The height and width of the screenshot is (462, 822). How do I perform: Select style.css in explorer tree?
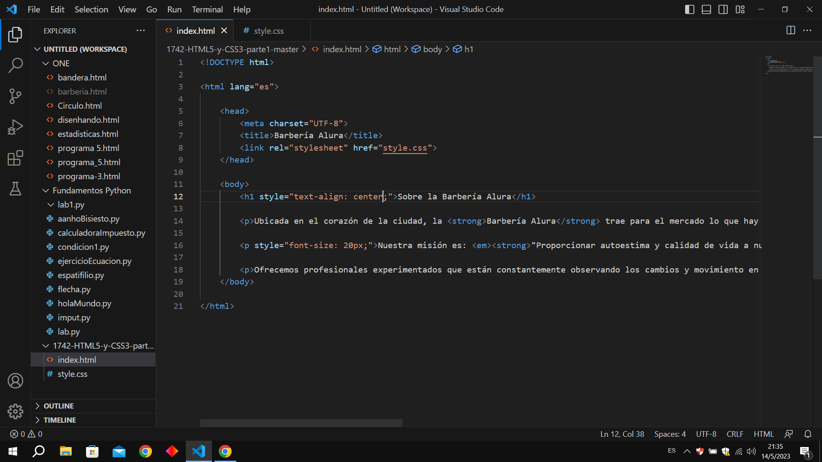(72, 374)
